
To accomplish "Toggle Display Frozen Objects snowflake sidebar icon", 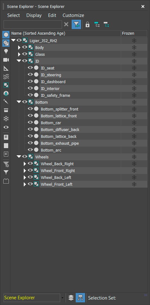I will (x=6, y=119).
